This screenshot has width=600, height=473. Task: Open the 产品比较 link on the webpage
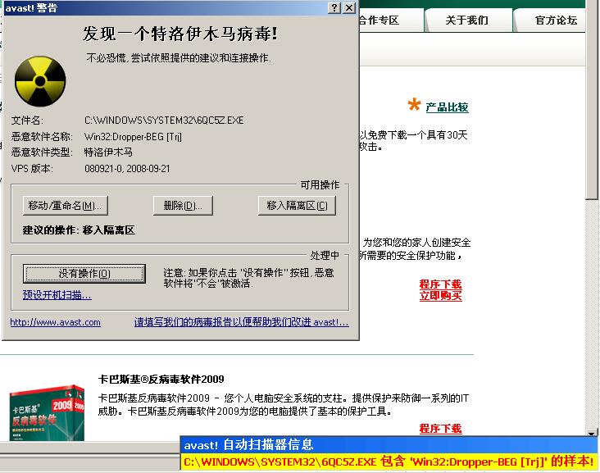point(447,107)
